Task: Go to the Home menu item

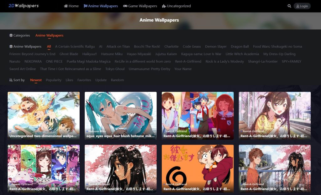Action: (71, 6)
